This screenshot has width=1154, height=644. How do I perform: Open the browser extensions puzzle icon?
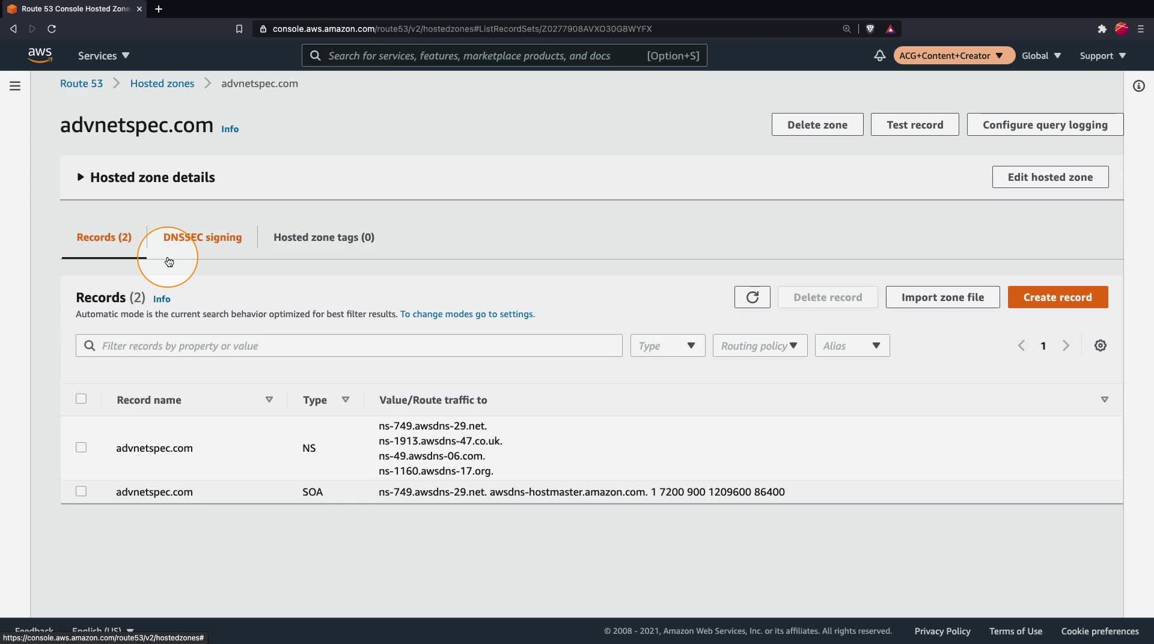click(x=1102, y=29)
